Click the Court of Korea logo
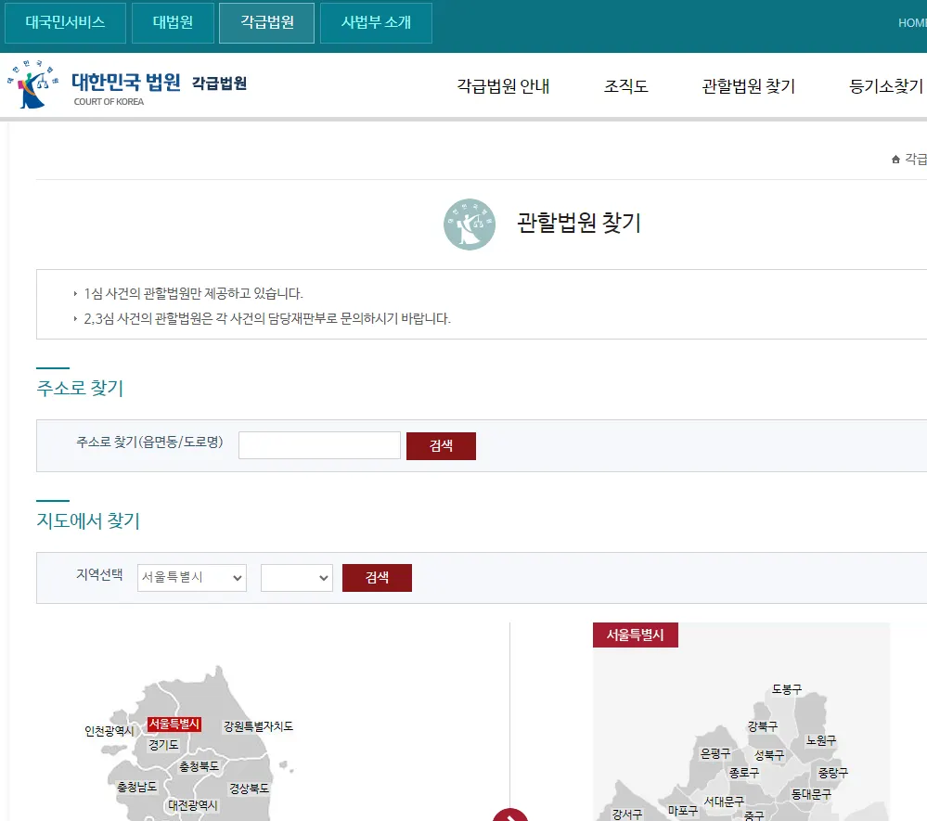 (127, 83)
